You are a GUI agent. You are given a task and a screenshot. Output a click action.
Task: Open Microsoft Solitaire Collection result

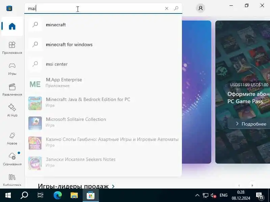(x=103, y=123)
